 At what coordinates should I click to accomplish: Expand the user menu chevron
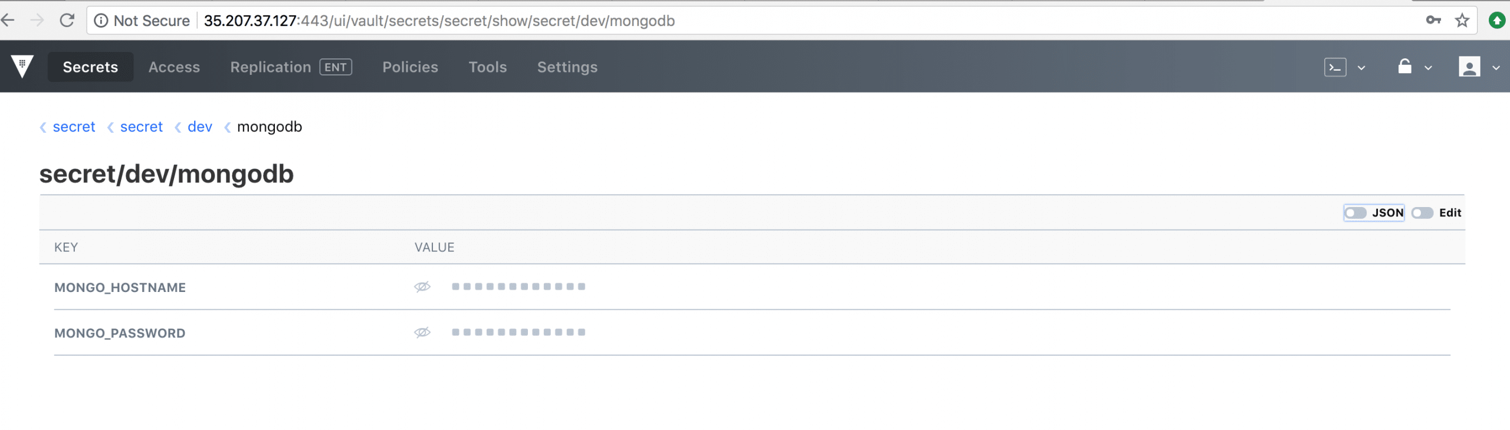click(1496, 68)
